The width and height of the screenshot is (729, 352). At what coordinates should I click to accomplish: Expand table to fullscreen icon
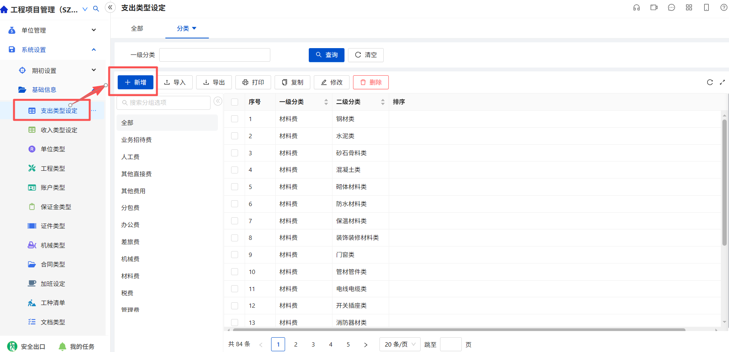pos(722,82)
